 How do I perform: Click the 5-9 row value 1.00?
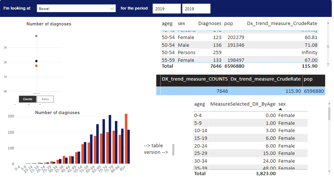[x=271, y=123]
